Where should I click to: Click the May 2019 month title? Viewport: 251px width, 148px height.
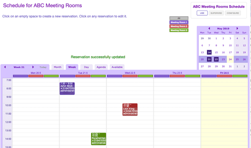coord(223,29)
